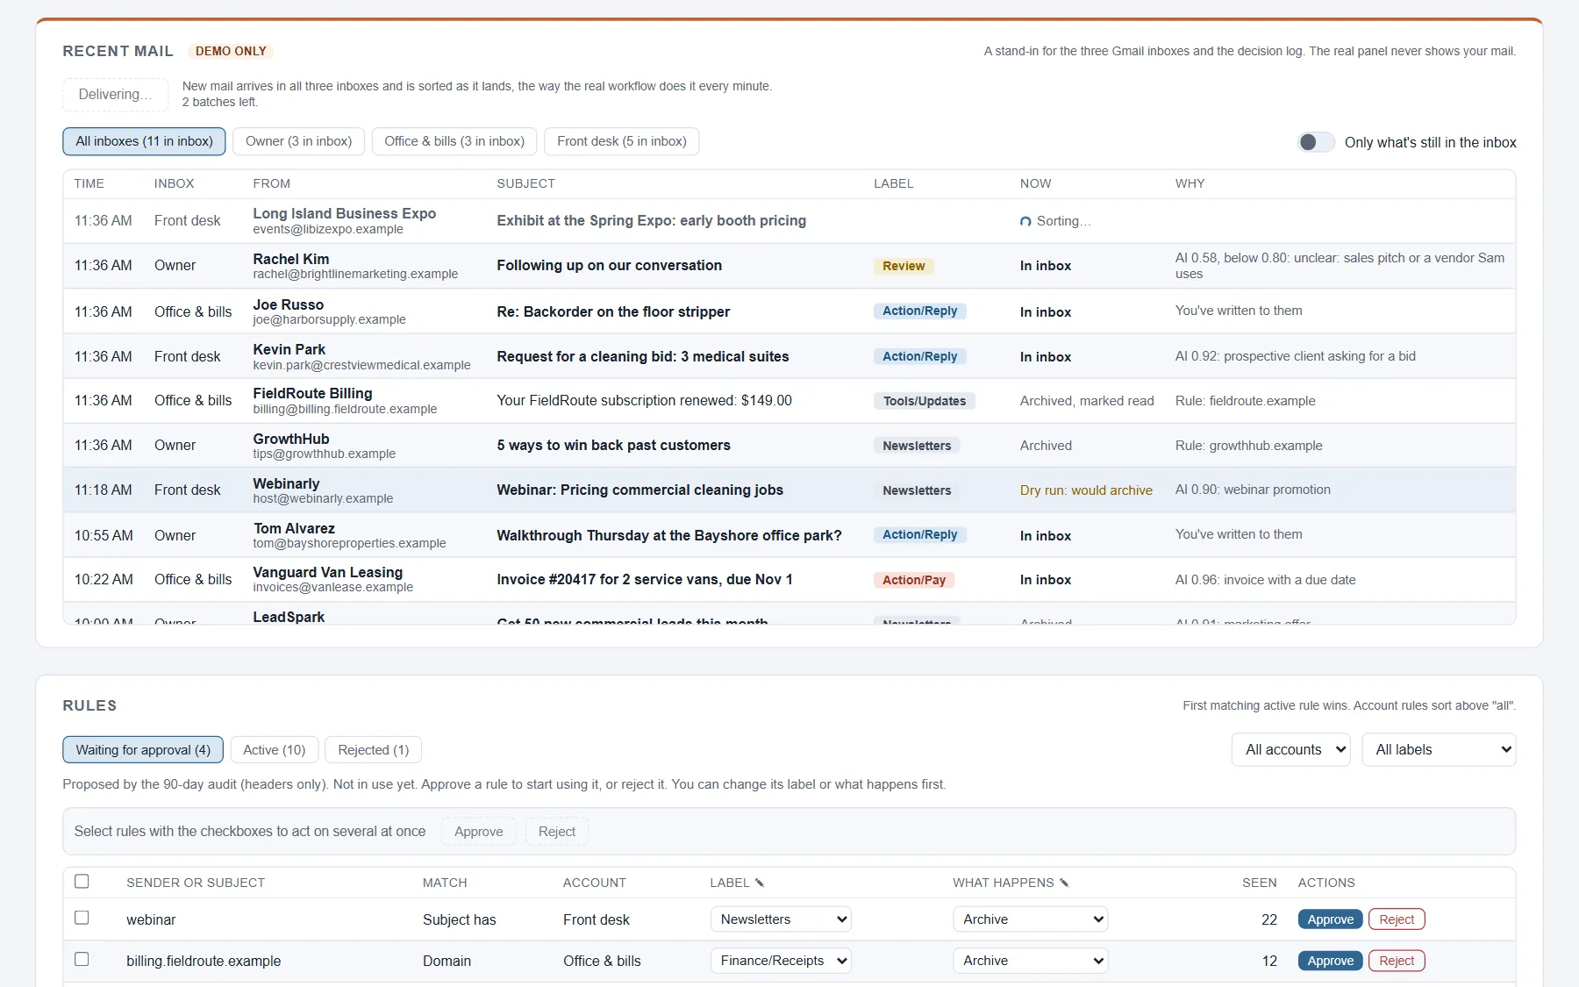Click 'Exhibit at the Spring Expo: early booth pricing'
Viewport: 1579px width, 987px height.
(651, 221)
